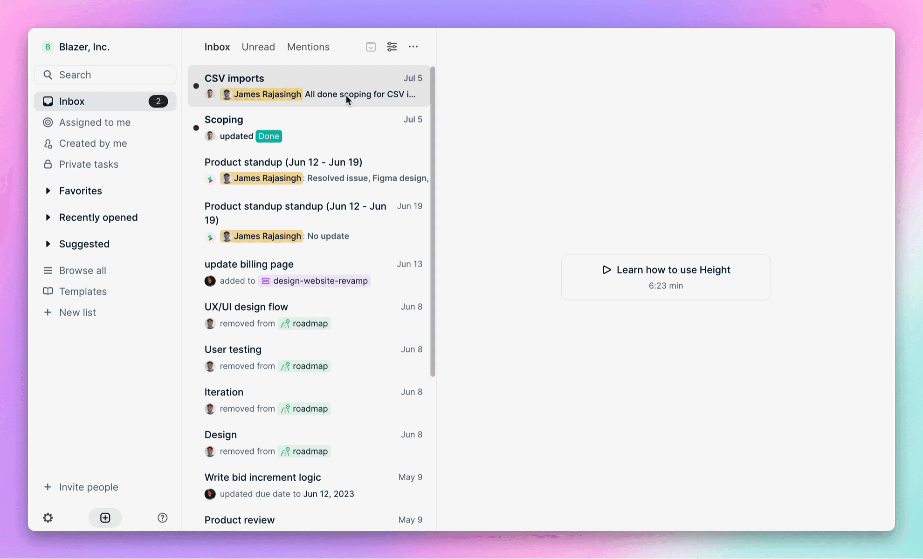This screenshot has width=923, height=559.
Task: Create a New list
Action: [x=105, y=312]
